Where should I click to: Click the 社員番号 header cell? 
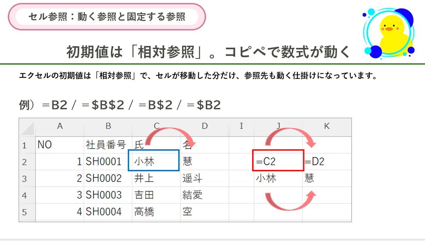click(x=108, y=145)
